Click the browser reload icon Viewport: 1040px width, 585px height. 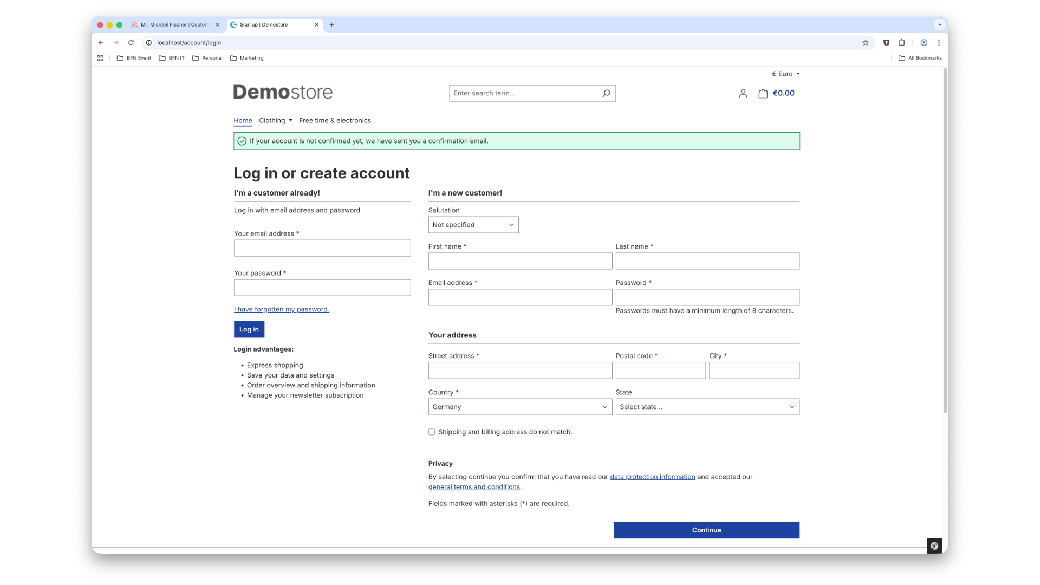point(131,43)
